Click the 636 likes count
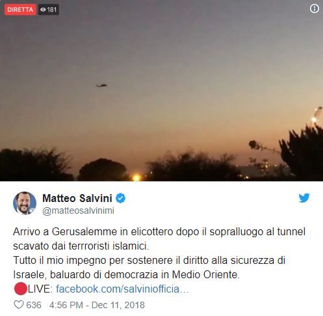Screen dimensions: 323x316 tap(34, 305)
